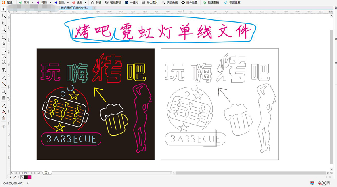Screen dimensions: 337x187
Task: Open the fill color bucket in status bar
Action: pos(320,183)
